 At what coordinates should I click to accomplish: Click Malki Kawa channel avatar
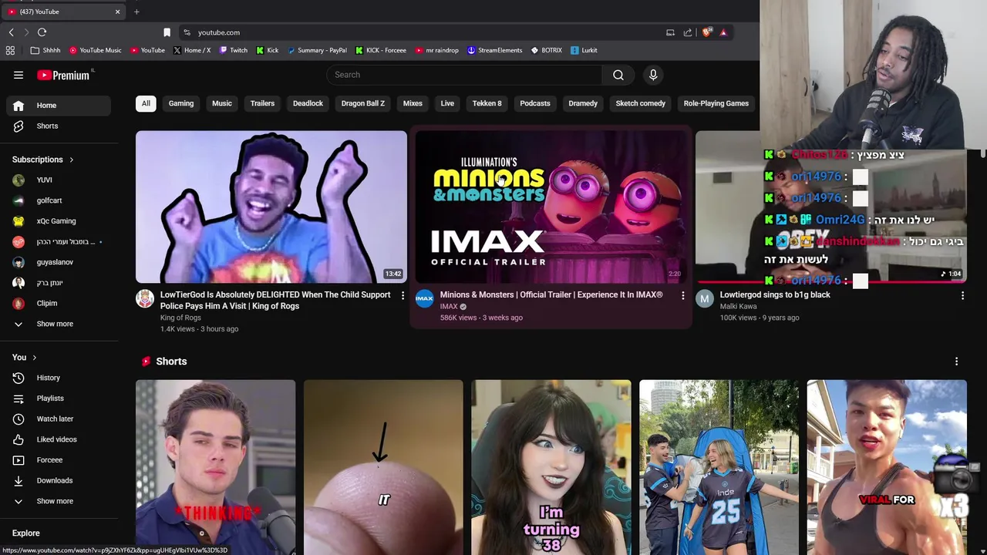pos(705,298)
